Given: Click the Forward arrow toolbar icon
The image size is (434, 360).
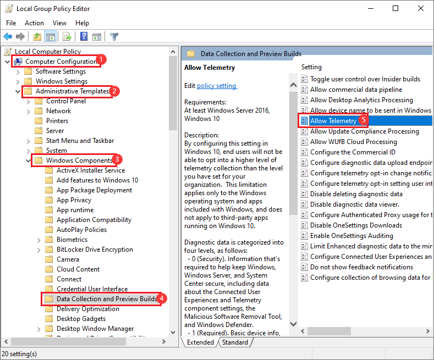Looking at the screenshot, I should pos(20,37).
